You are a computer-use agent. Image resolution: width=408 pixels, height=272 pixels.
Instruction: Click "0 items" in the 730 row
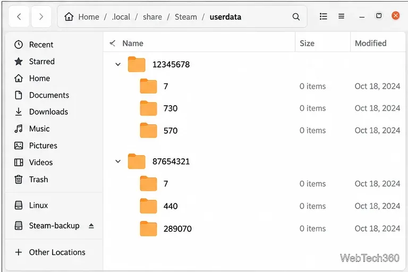coord(312,108)
